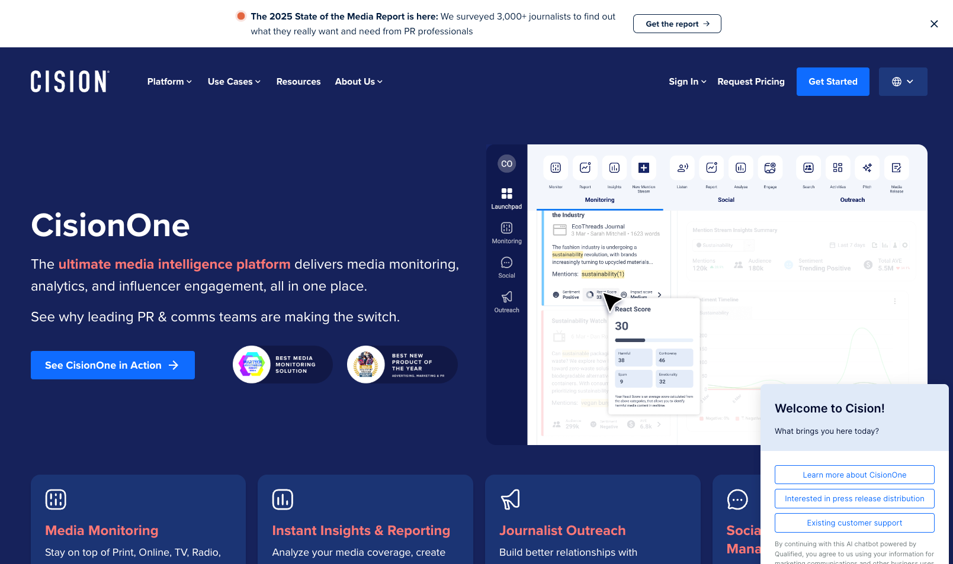Click the Monitor launchpad icon
The height and width of the screenshot is (564, 953).
[556, 168]
